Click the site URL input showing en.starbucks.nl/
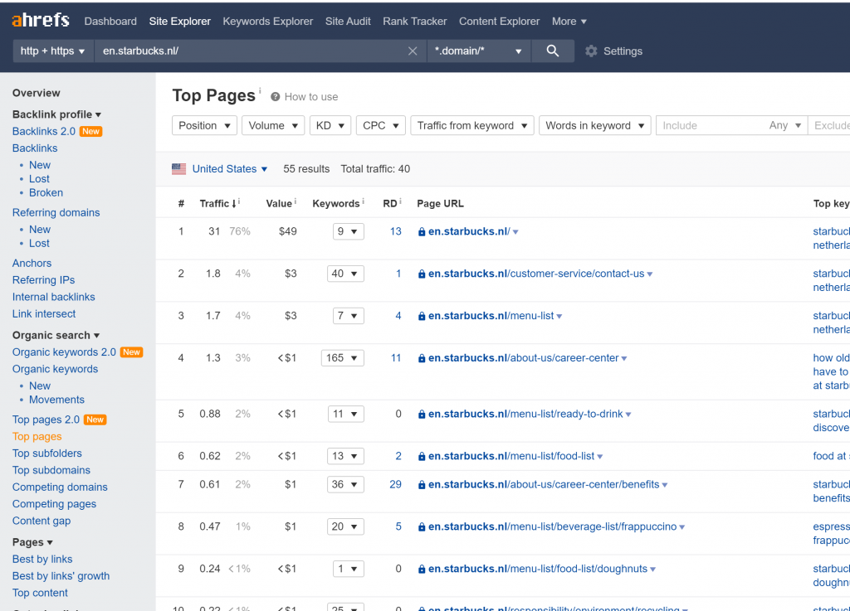Image resolution: width=850 pixels, height=611 pixels. tap(252, 51)
